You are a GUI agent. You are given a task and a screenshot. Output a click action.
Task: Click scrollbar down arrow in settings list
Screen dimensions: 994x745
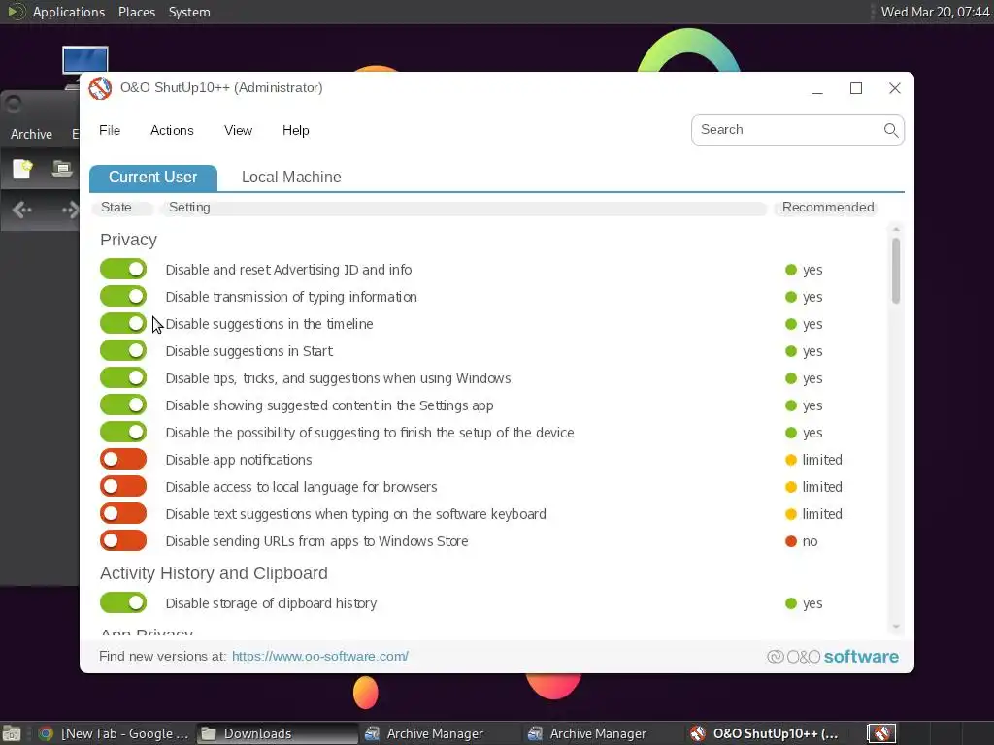click(896, 627)
